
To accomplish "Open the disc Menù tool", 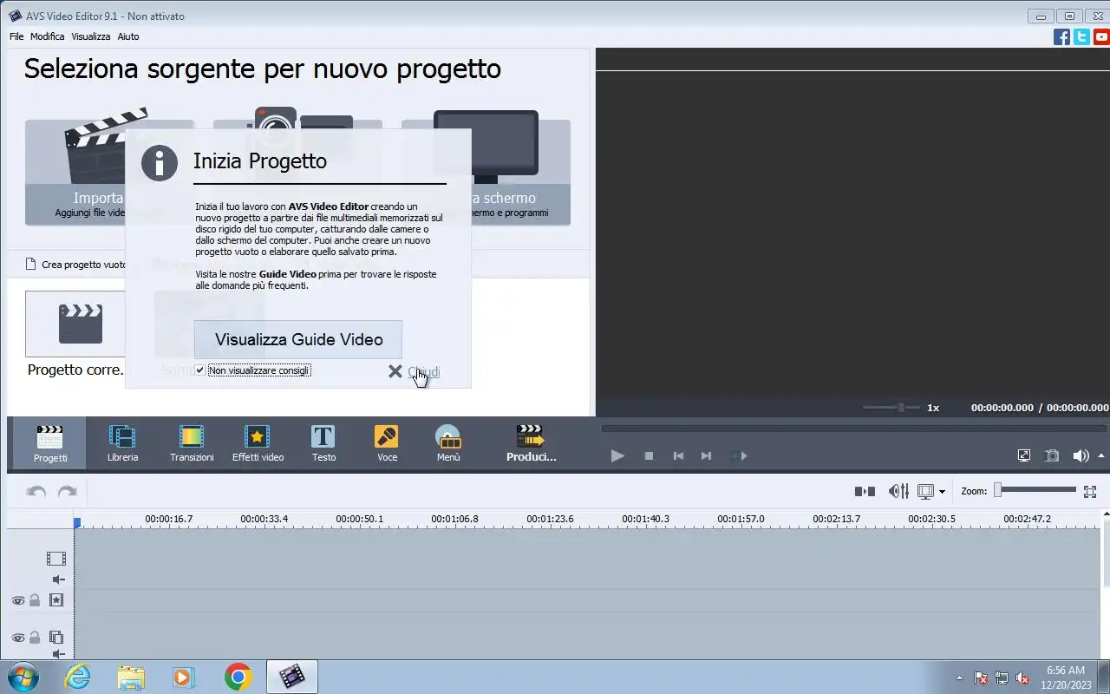I will 448,443.
